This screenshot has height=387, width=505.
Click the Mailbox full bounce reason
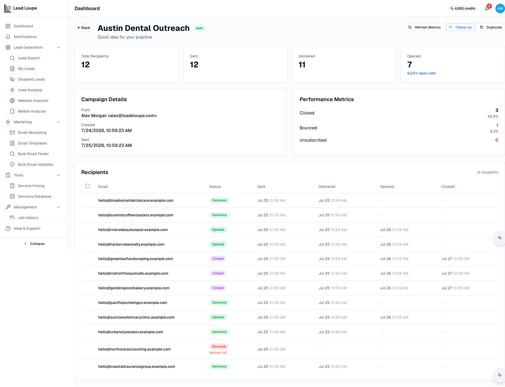pyautogui.click(x=218, y=353)
